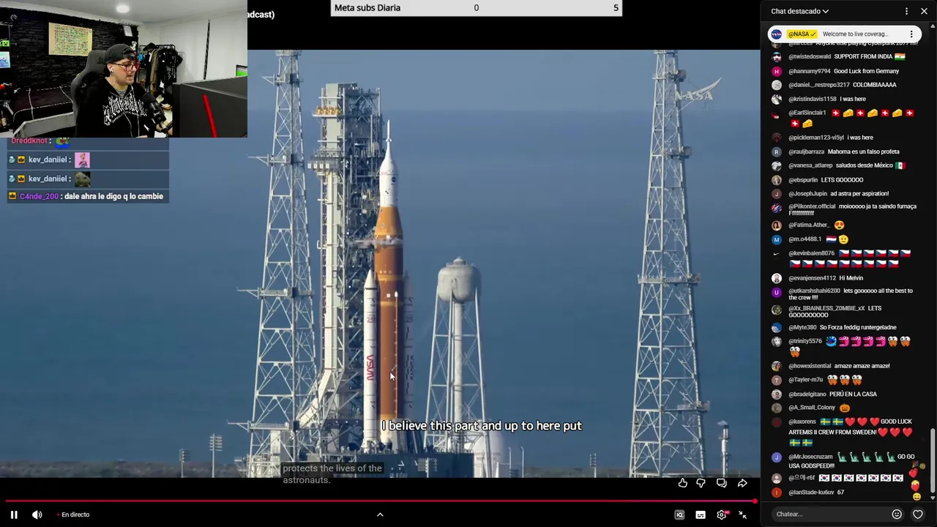Send a heart reaction from chat footer
This screenshot has height=527, width=937.
918,514
